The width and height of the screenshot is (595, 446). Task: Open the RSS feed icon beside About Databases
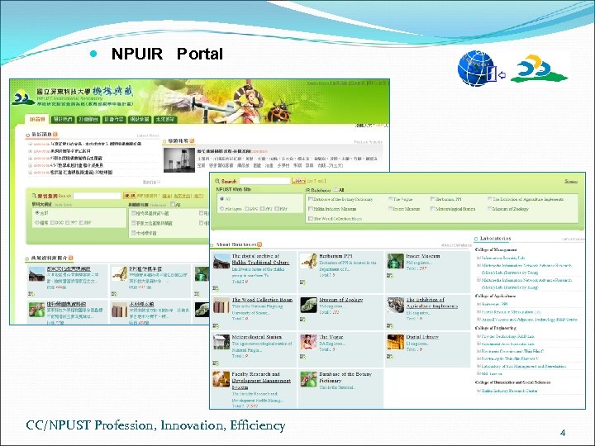(259, 244)
